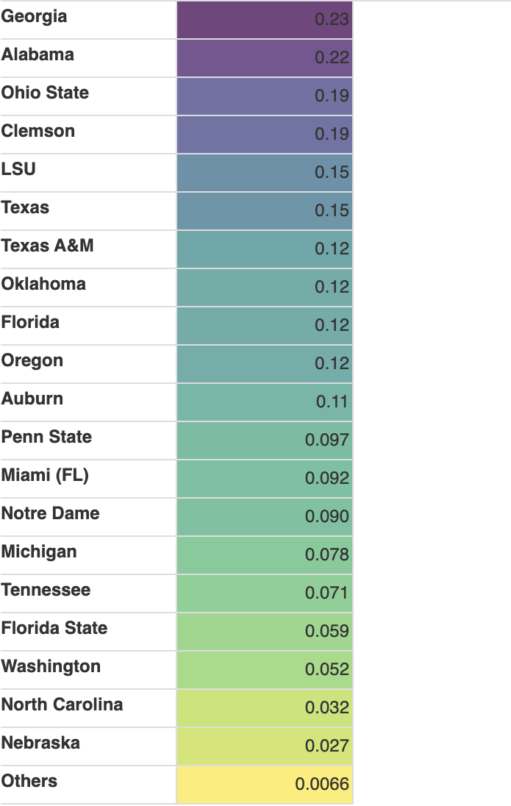Select the Oregon team name
This screenshot has height=806, width=511.
pyautogui.click(x=32, y=361)
